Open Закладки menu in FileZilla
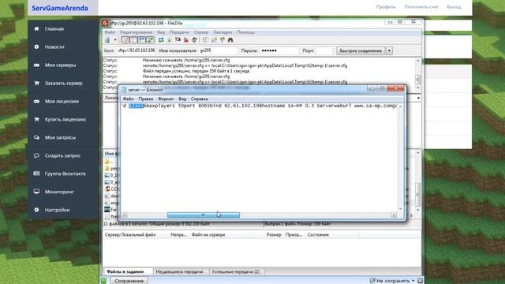Screen dimensions: 505x284 tap(223, 32)
